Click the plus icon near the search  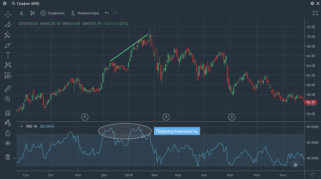(5, 4)
